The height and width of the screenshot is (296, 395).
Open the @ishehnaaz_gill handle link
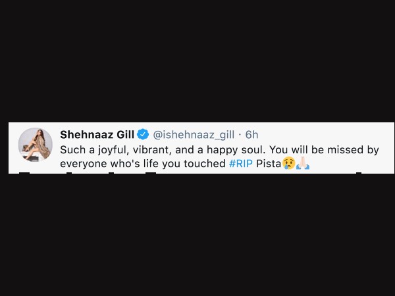(194, 135)
